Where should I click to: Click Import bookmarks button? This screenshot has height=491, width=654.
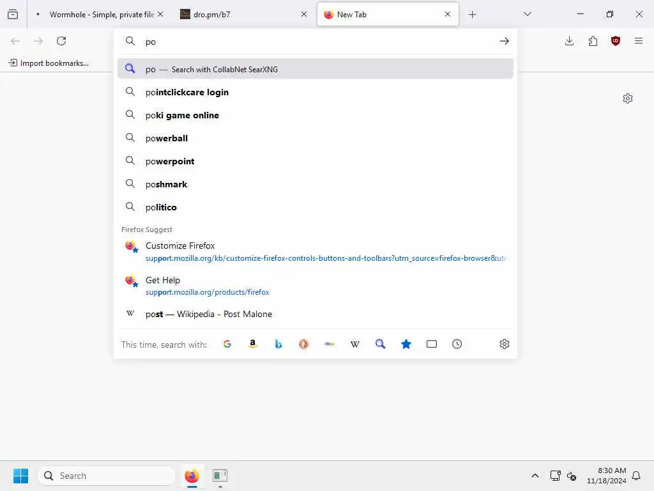(x=49, y=63)
